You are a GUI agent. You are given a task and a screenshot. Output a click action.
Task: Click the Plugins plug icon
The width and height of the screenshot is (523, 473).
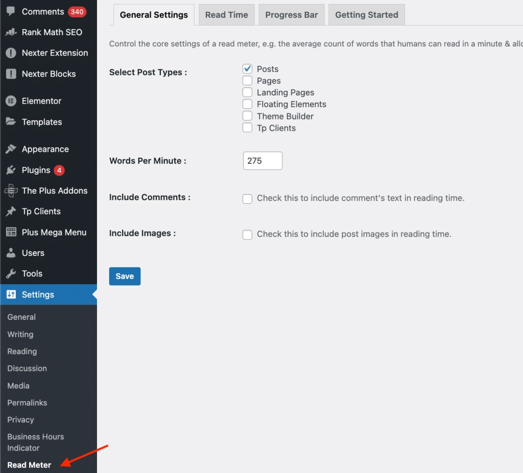11,170
